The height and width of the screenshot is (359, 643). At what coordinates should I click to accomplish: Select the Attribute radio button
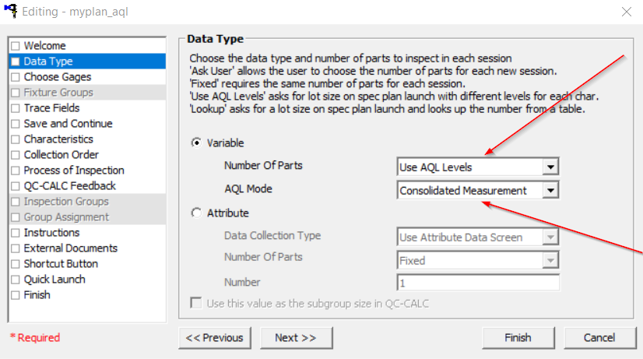point(196,213)
